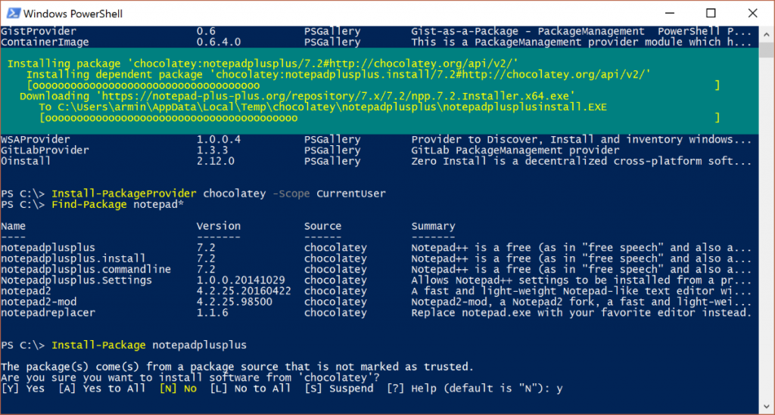Click 'Are you sure you want to install' line
Viewport: 775px width, 415px height.
(190, 377)
